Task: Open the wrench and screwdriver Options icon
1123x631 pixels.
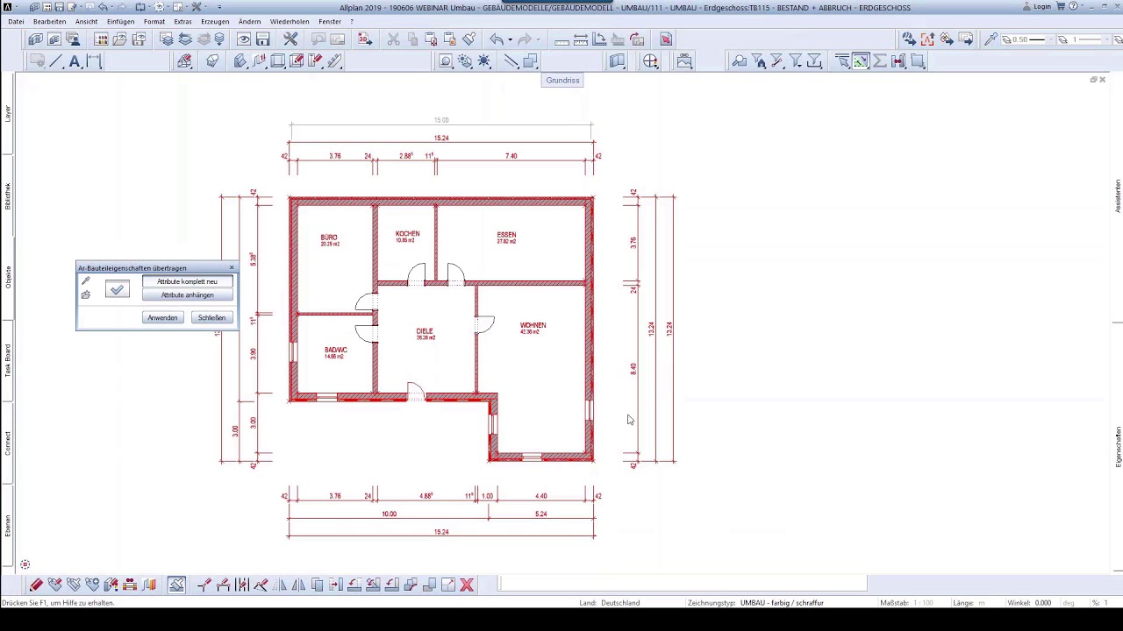Action: pos(290,39)
